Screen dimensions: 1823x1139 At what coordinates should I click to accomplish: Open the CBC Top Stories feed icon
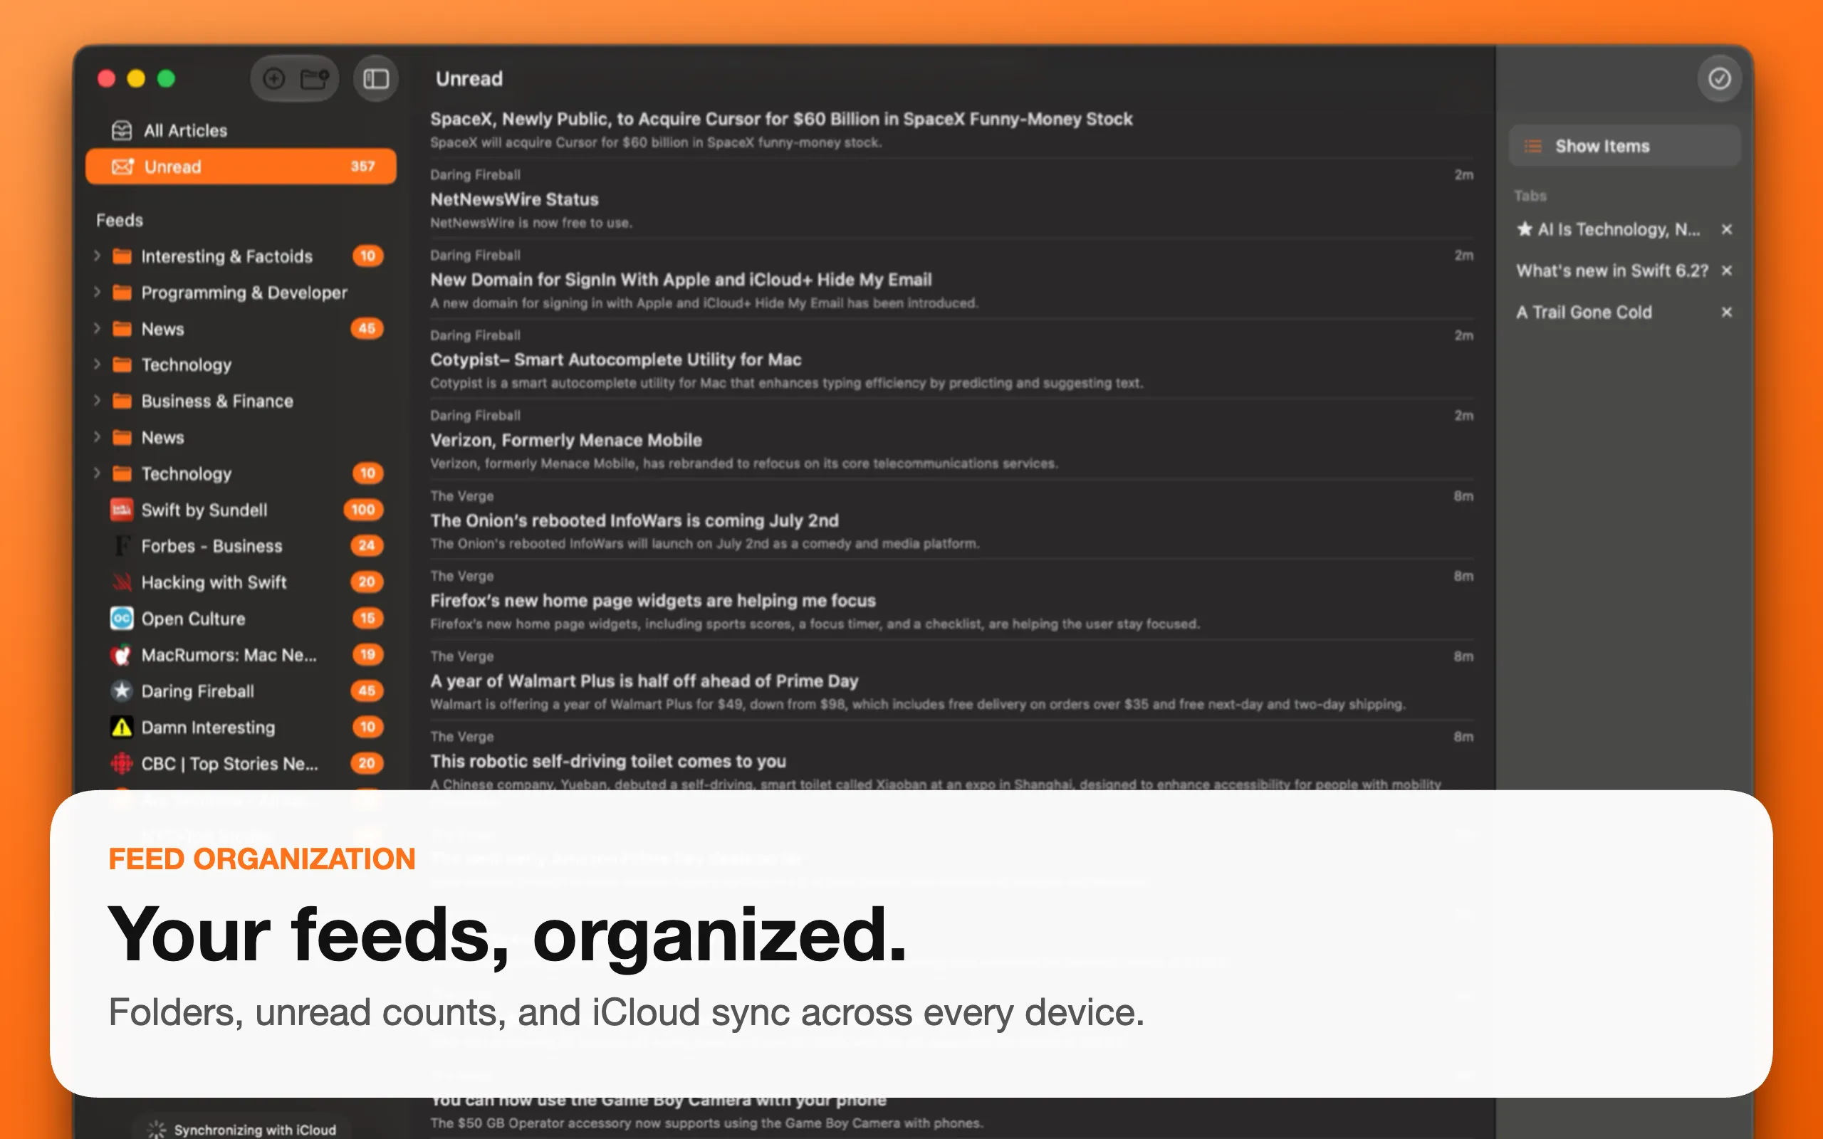121,763
